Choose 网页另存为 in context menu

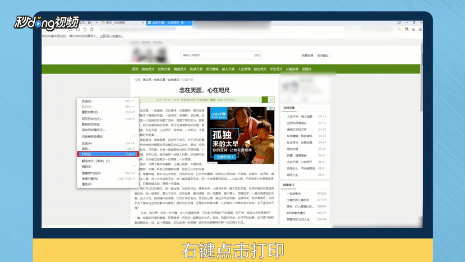pos(108,119)
